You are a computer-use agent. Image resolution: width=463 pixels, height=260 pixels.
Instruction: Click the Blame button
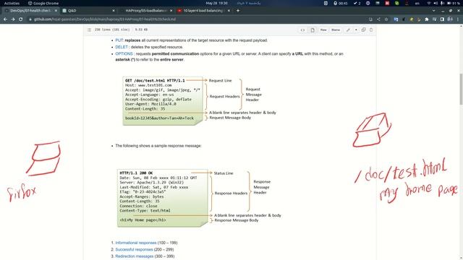click(x=336, y=30)
